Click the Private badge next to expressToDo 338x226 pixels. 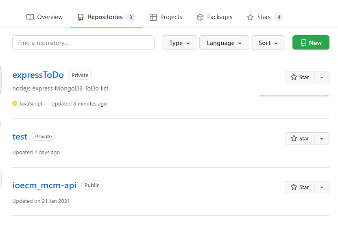tap(80, 75)
